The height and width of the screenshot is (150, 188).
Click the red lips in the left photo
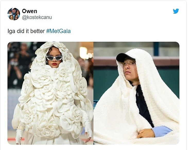54,64
